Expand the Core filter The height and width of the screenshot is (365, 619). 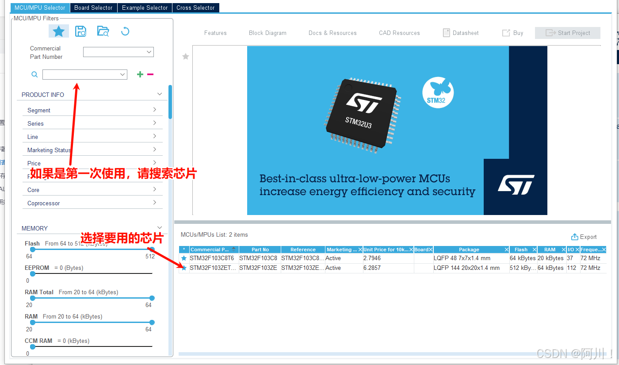[154, 189]
